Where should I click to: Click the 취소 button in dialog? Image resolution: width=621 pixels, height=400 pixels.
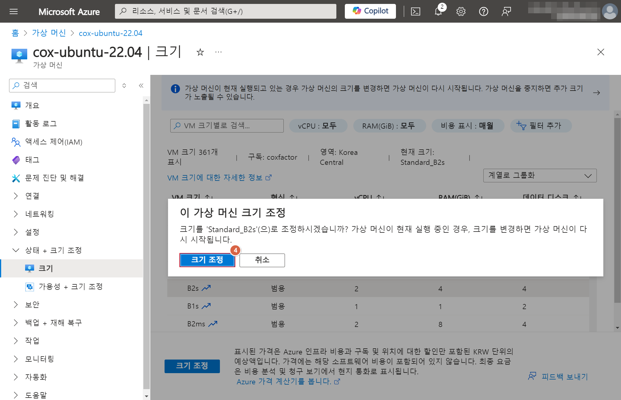click(x=262, y=260)
